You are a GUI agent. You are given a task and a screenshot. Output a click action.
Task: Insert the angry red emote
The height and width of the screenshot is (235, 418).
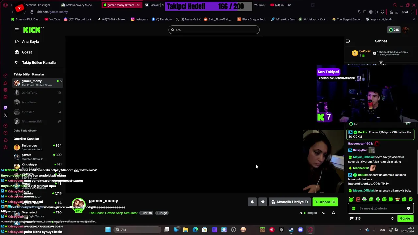pos(358,199)
